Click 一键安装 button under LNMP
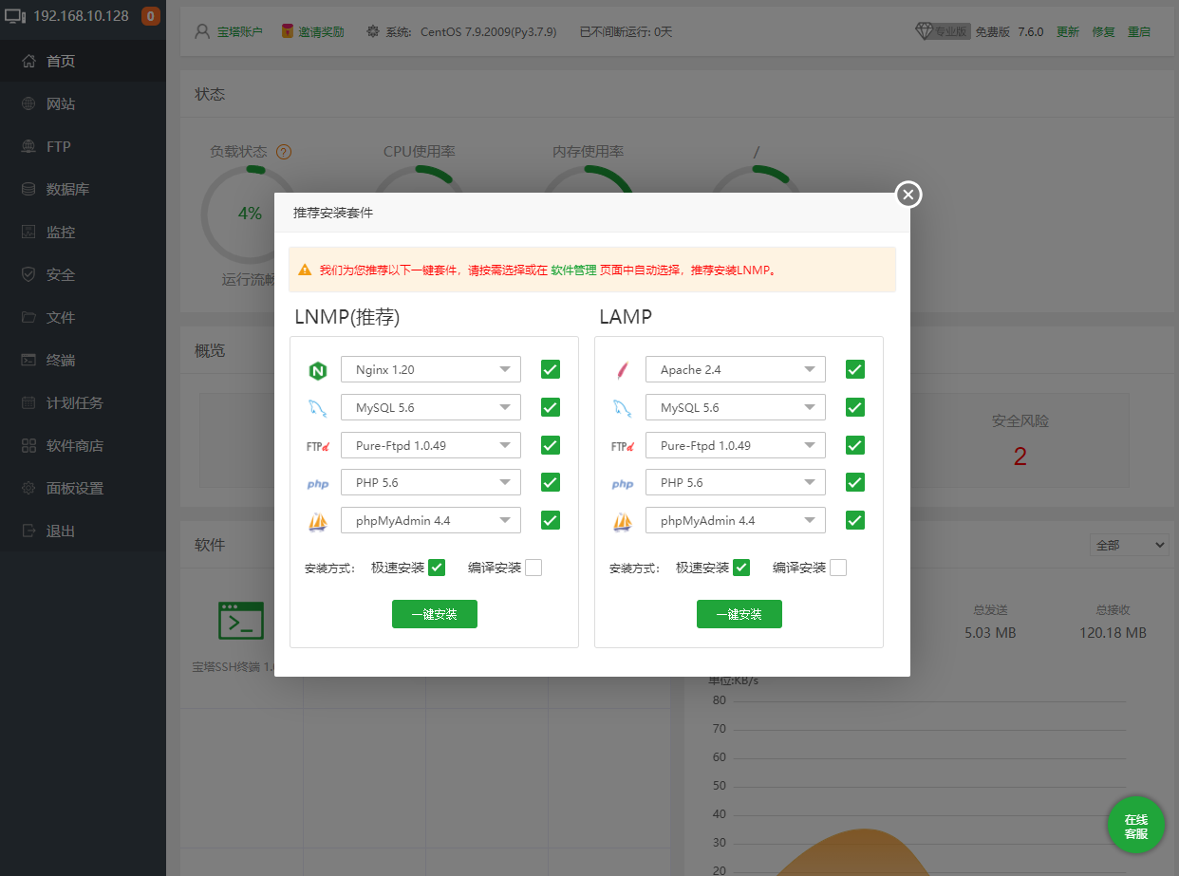Viewport: 1179px width, 876px height. (435, 614)
